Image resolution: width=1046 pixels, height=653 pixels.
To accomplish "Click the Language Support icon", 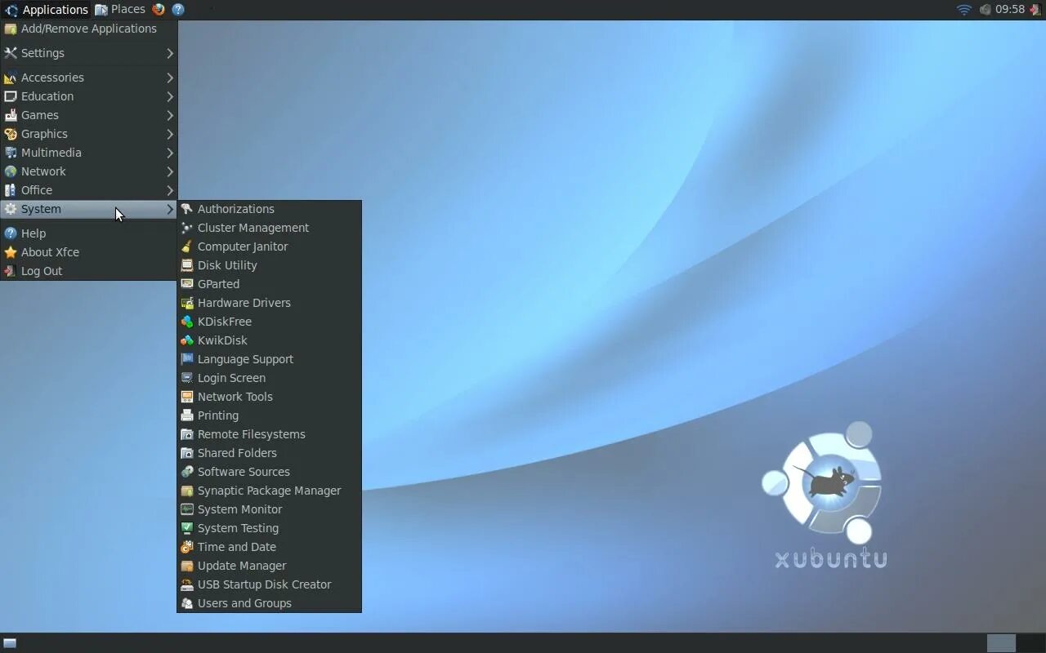I will pyautogui.click(x=187, y=359).
